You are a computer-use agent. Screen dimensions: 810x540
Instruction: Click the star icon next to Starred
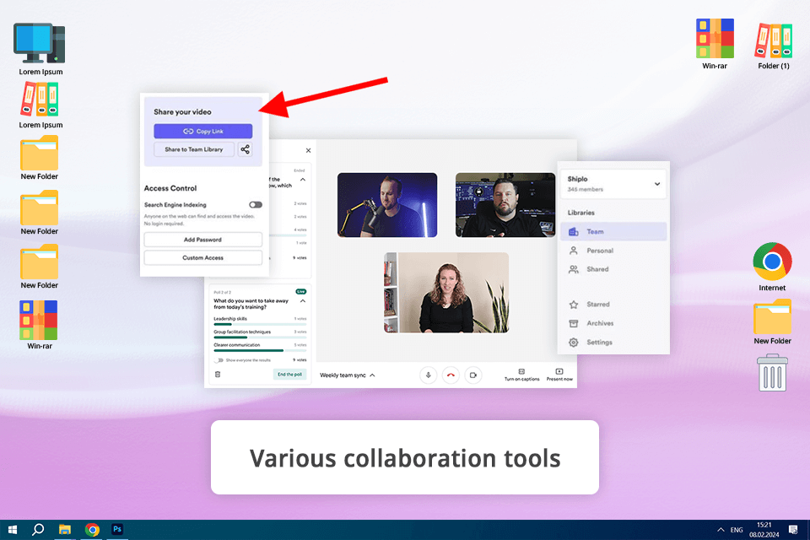point(574,305)
